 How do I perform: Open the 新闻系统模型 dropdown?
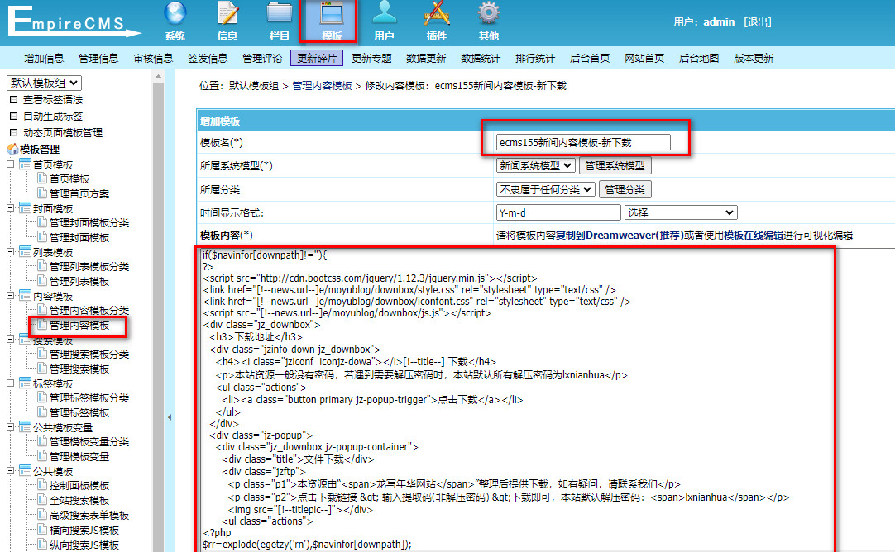coord(535,165)
